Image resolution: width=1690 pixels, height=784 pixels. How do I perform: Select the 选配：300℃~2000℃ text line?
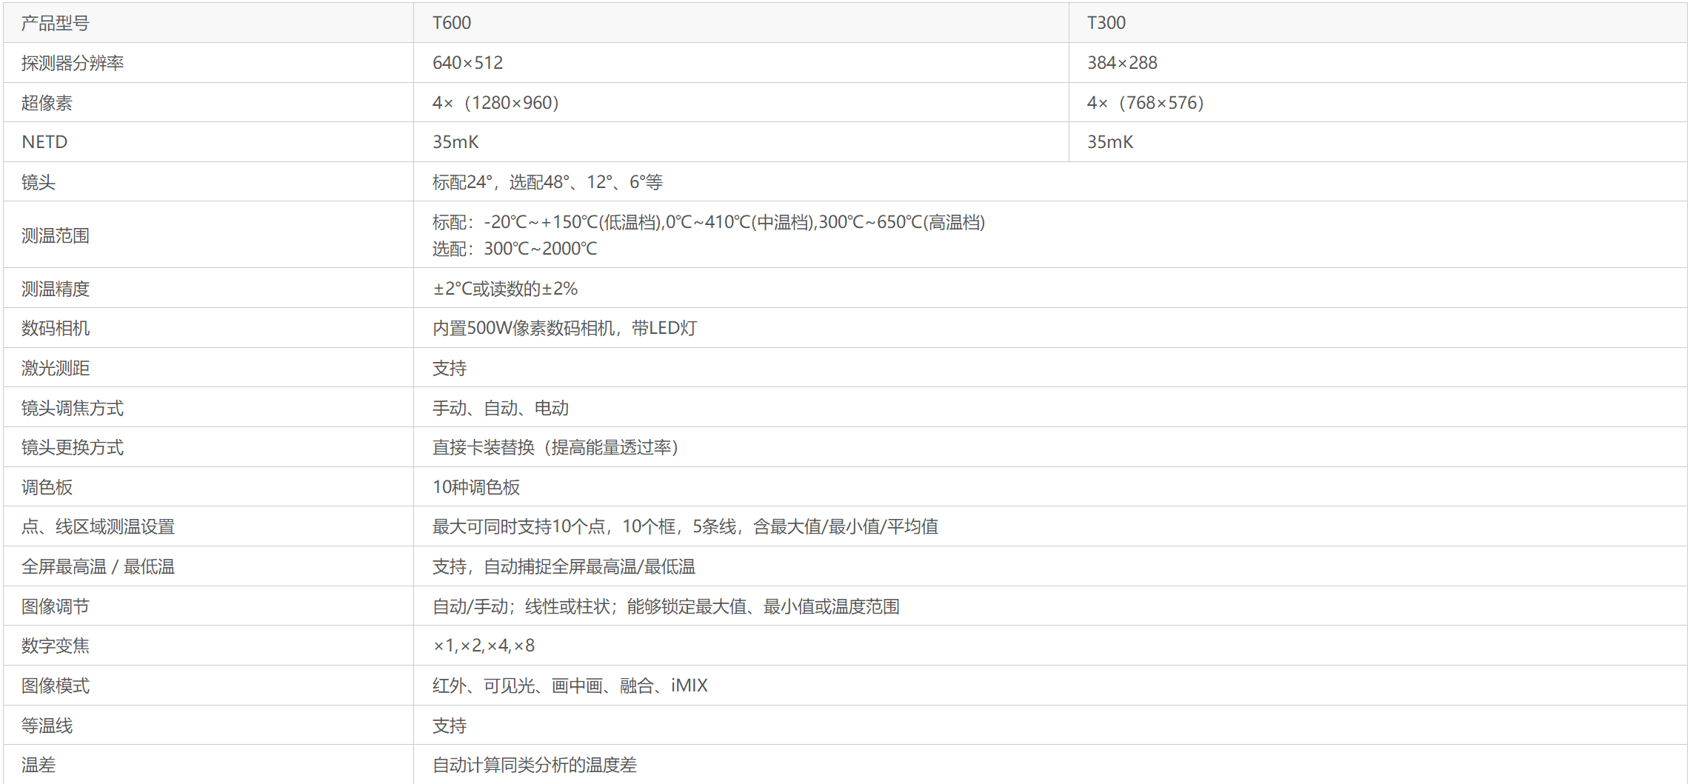click(515, 249)
